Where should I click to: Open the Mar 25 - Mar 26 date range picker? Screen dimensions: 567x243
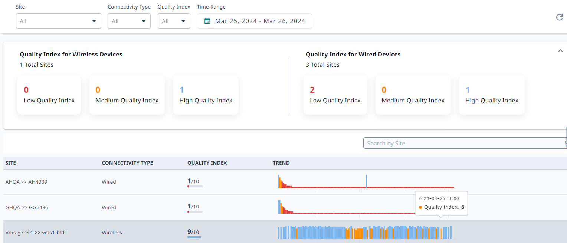(260, 21)
